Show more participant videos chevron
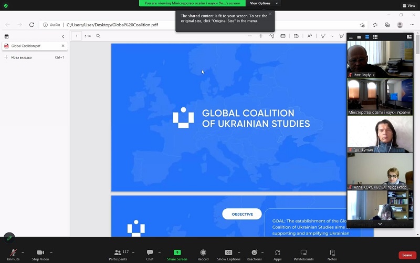This screenshot has width=420, height=263. point(380,224)
